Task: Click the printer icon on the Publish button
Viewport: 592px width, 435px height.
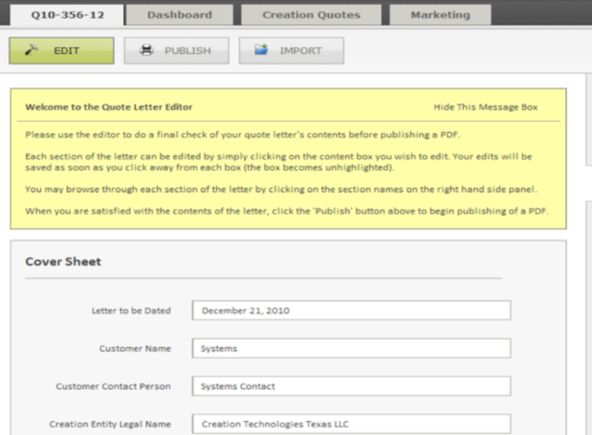Action: coord(147,50)
